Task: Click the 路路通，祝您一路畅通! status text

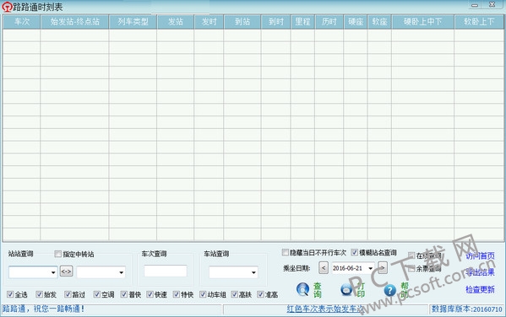Action: click(44, 309)
